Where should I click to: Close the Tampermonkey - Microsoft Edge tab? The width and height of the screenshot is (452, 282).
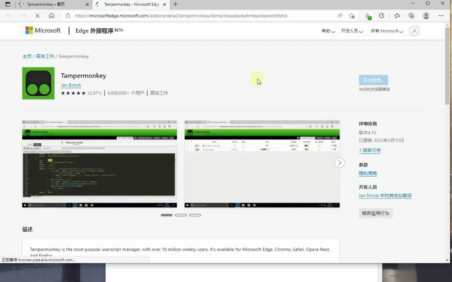(164, 4)
